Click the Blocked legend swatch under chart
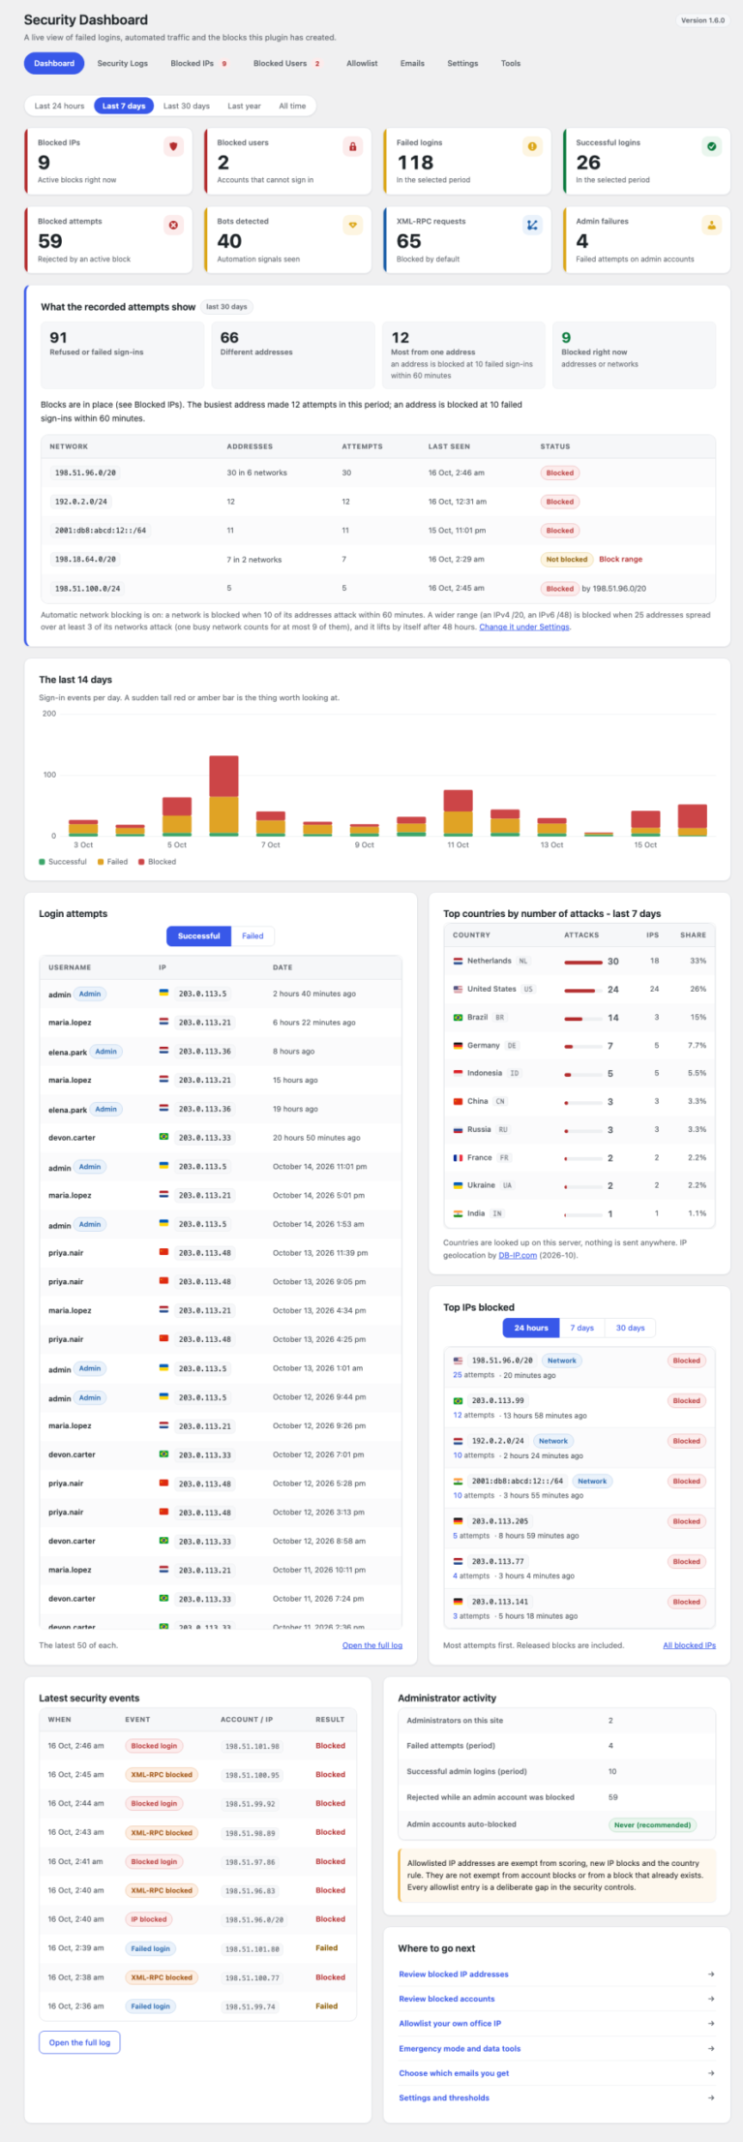This screenshot has height=2142, width=743. click(x=141, y=861)
